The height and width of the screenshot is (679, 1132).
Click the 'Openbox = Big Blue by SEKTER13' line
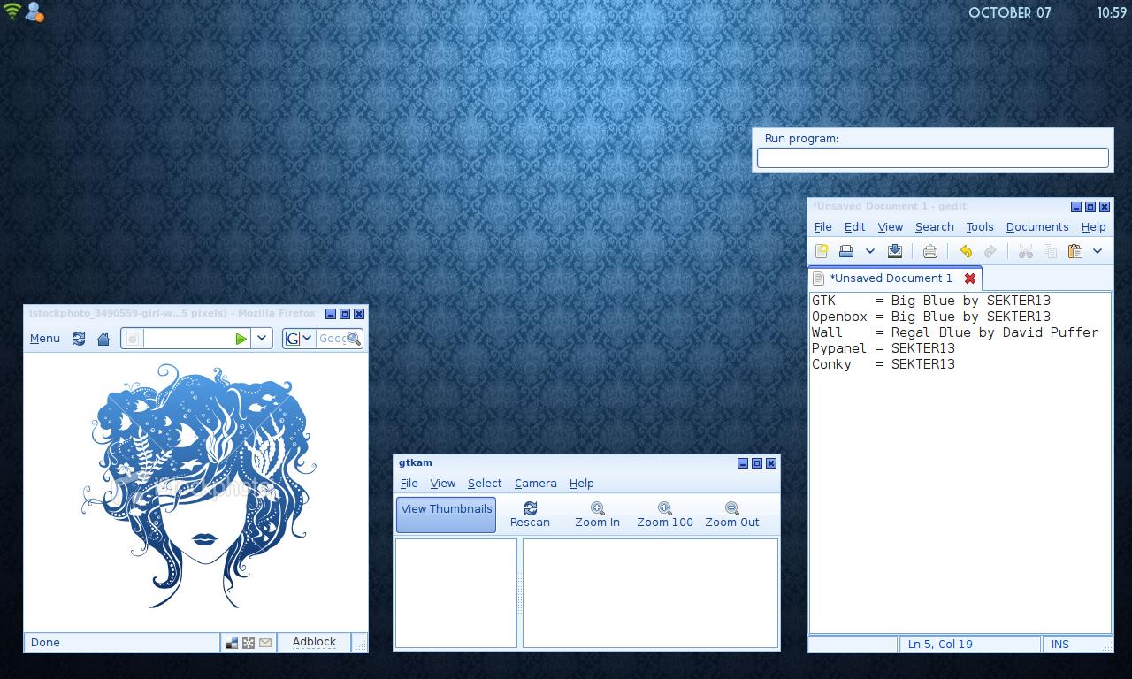[x=931, y=317]
